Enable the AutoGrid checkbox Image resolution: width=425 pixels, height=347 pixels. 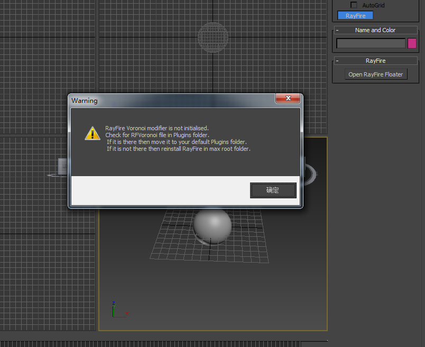pyautogui.click(x=354, y=5)
